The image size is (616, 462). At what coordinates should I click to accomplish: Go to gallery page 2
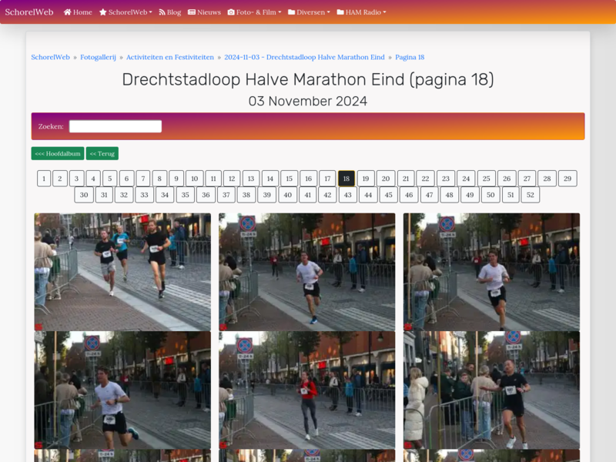[x=60, y=179]
